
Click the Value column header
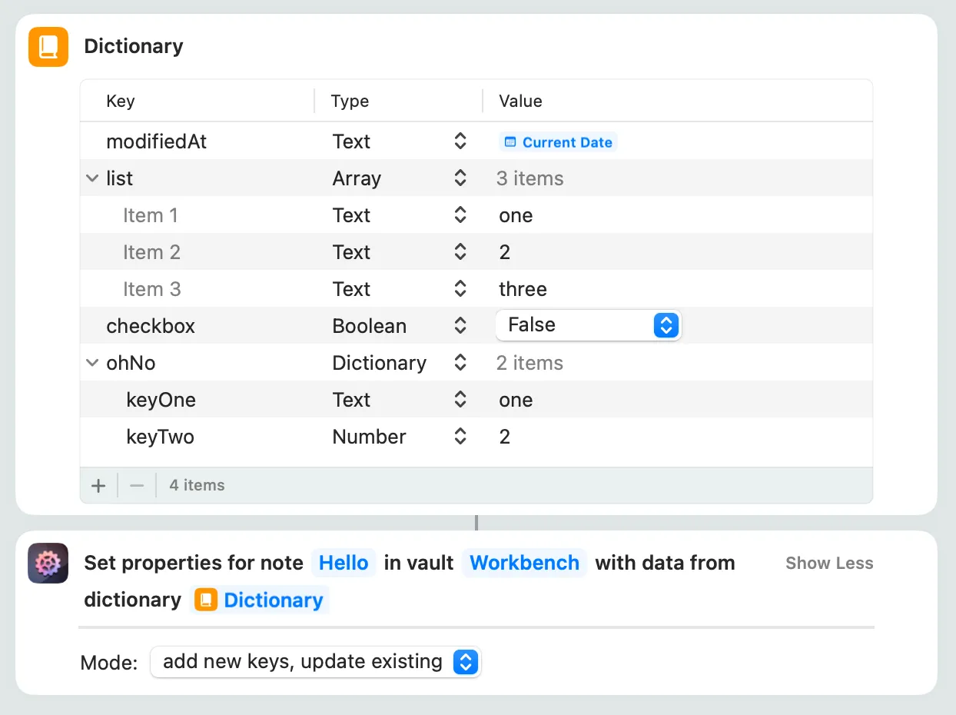coord(520,101)
